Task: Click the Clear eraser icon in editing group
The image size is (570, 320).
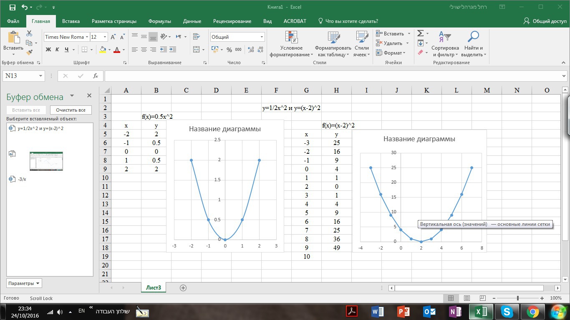Action: tap(421, 52)
